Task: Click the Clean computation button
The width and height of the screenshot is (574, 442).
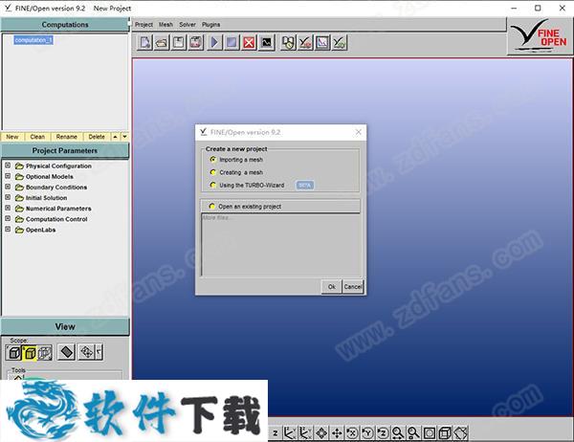Action: click(37, 137)
